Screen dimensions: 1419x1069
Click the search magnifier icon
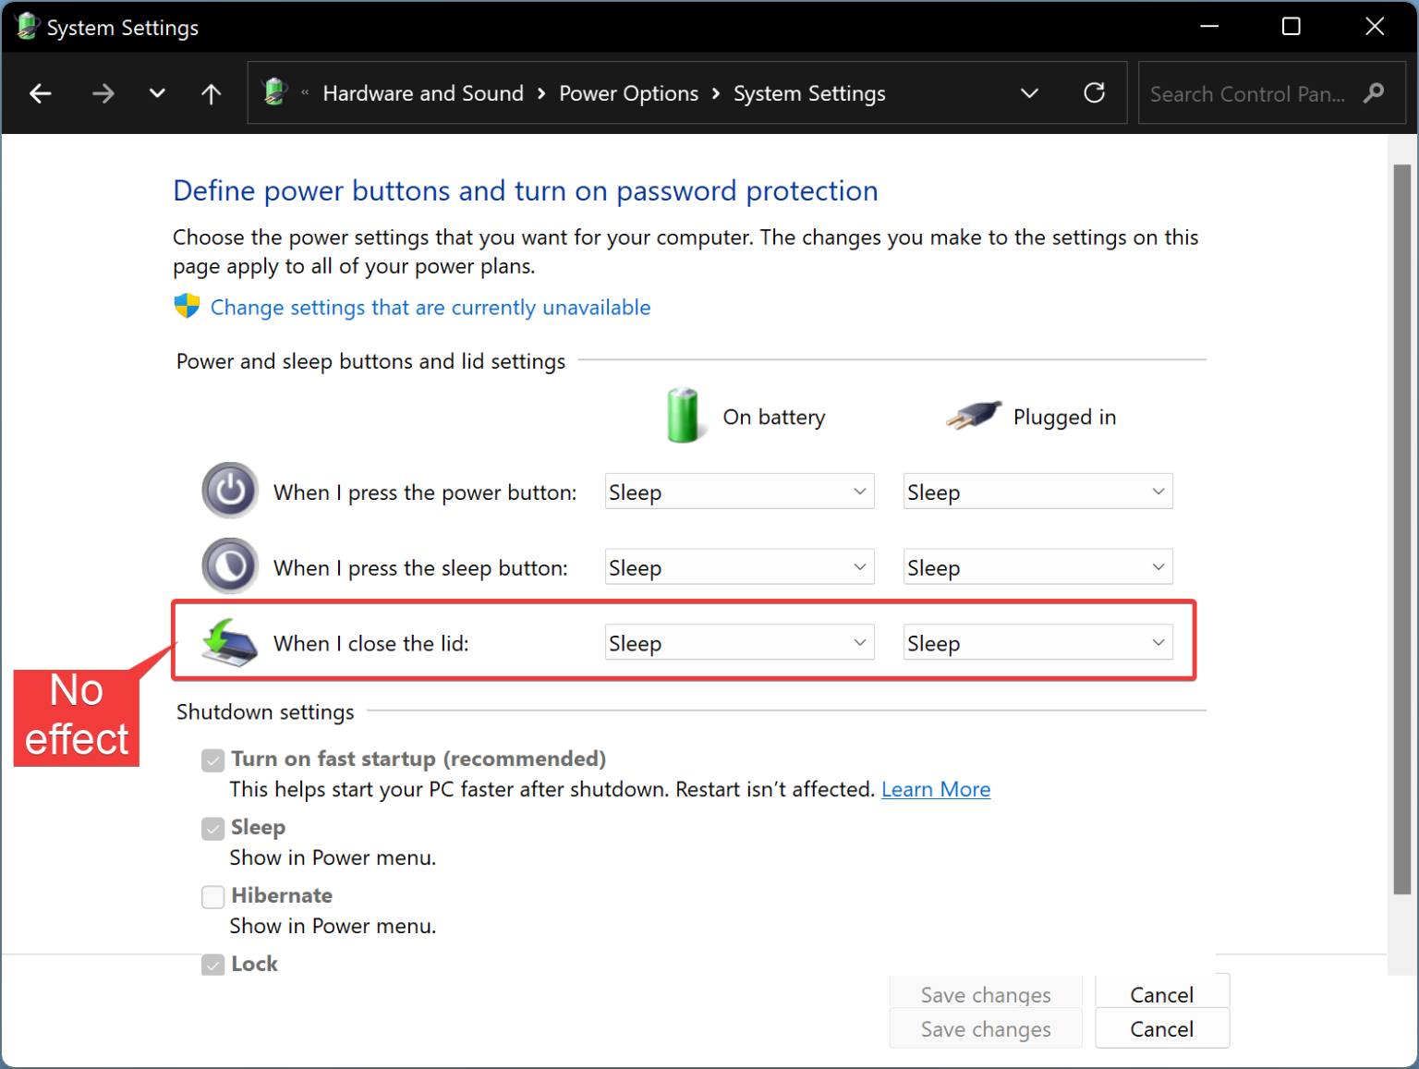pyautogui.click(x=1374, y=93)
